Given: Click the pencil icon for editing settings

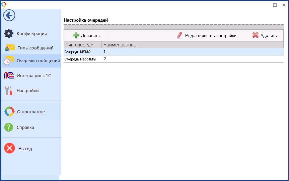Looking at the screenshot, I should (x=180, y=35).
